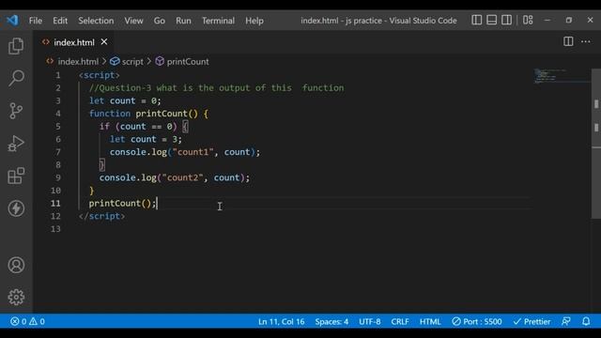Click the errors and warnings status indicator
The height and width of the screenshot is (338, 601).
[x=27, y=321]
